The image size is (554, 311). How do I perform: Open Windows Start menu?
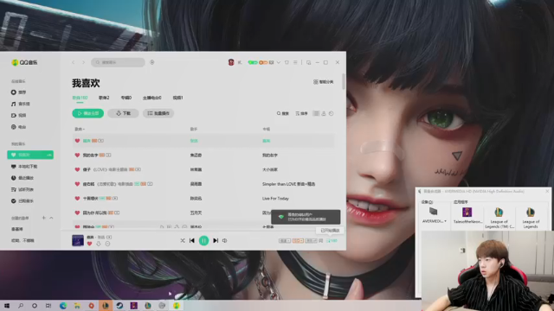coord(7,306)
